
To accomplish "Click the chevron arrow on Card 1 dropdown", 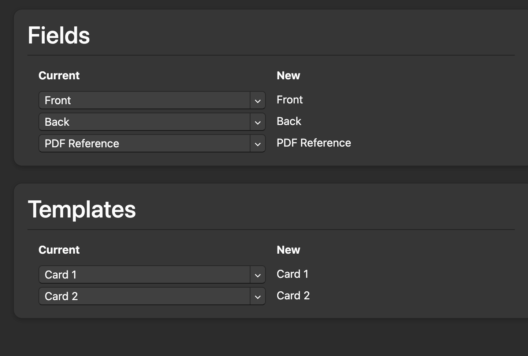I will coord(258,275).
